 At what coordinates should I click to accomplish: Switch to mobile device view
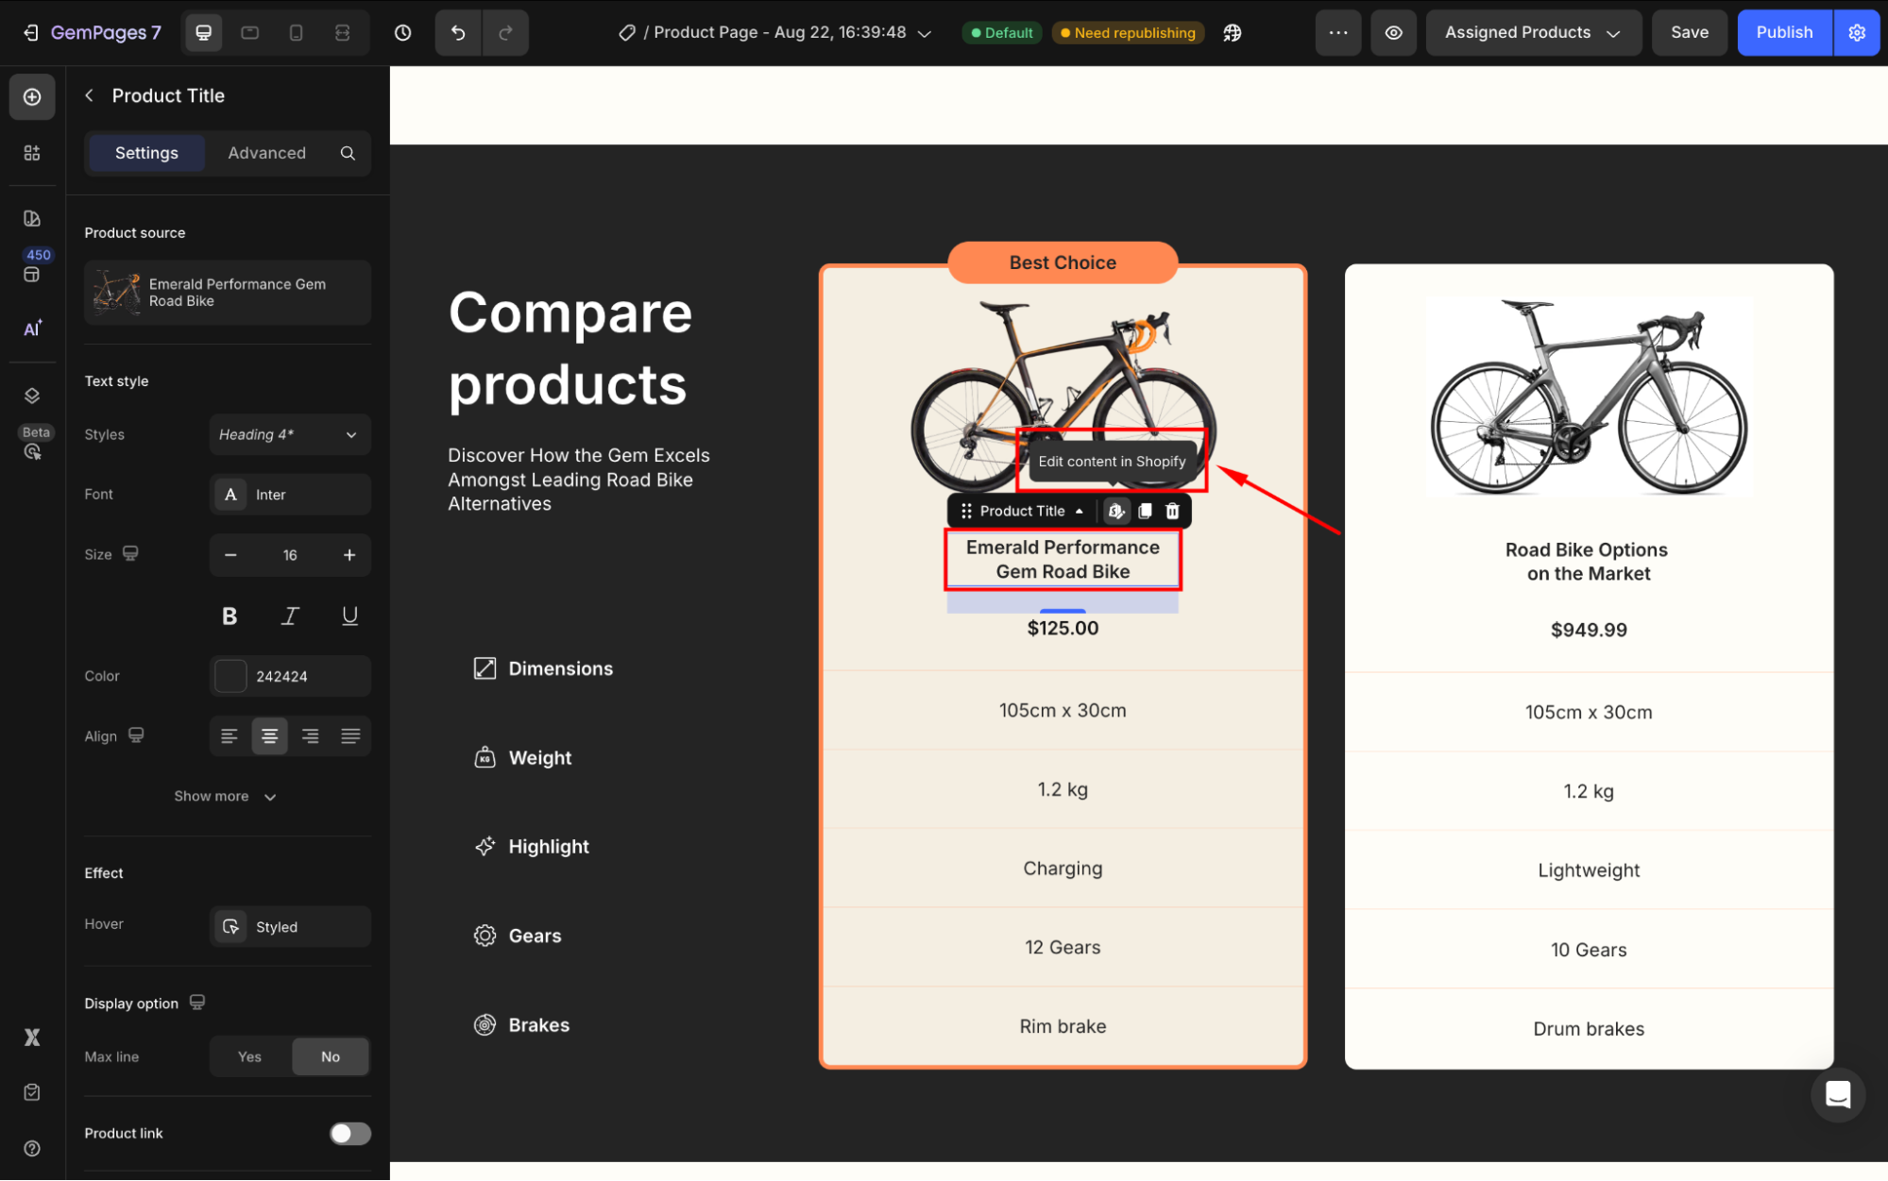[x=296, y=33]
